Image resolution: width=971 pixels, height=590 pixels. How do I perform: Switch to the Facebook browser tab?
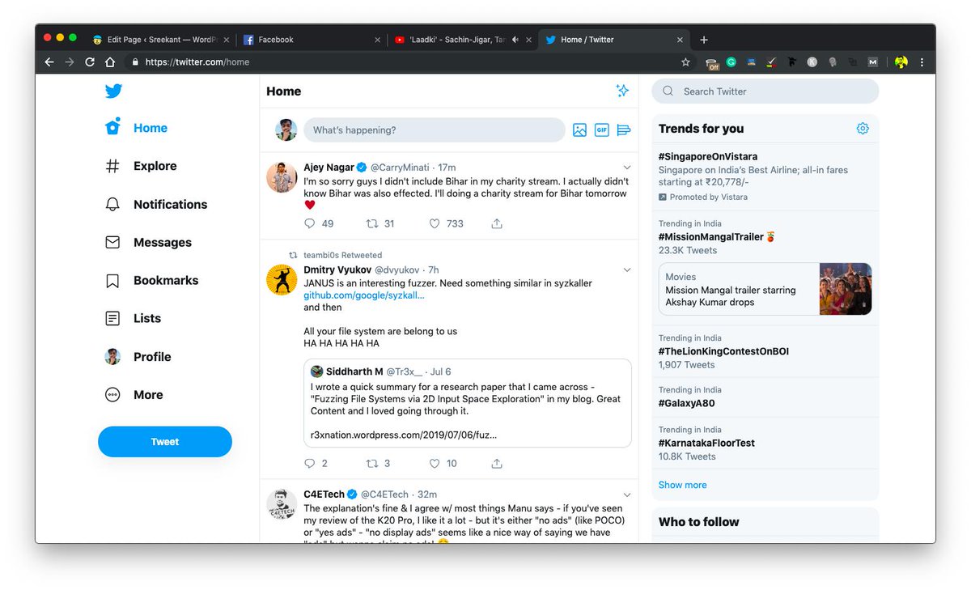click(312, 40)
